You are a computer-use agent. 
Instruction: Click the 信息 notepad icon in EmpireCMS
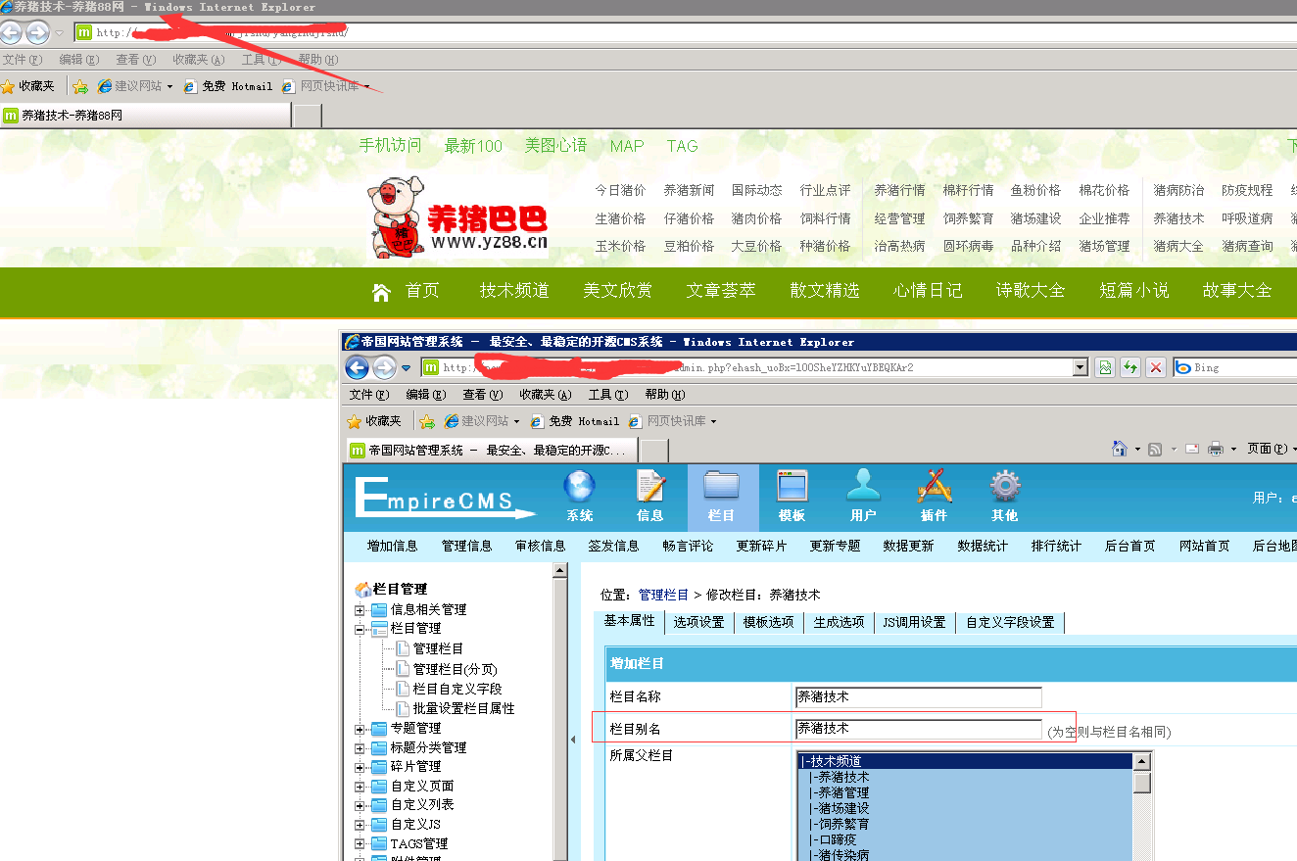click(650, 488)
